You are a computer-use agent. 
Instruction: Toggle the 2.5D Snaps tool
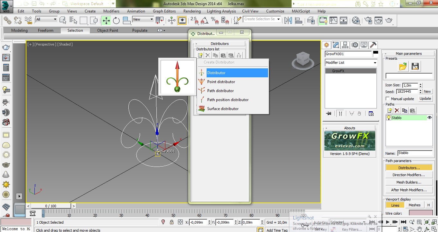[x=194, y=21]
